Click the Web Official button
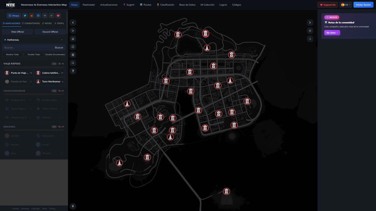Viewport: 376px width, 211px height. (18, 32)
